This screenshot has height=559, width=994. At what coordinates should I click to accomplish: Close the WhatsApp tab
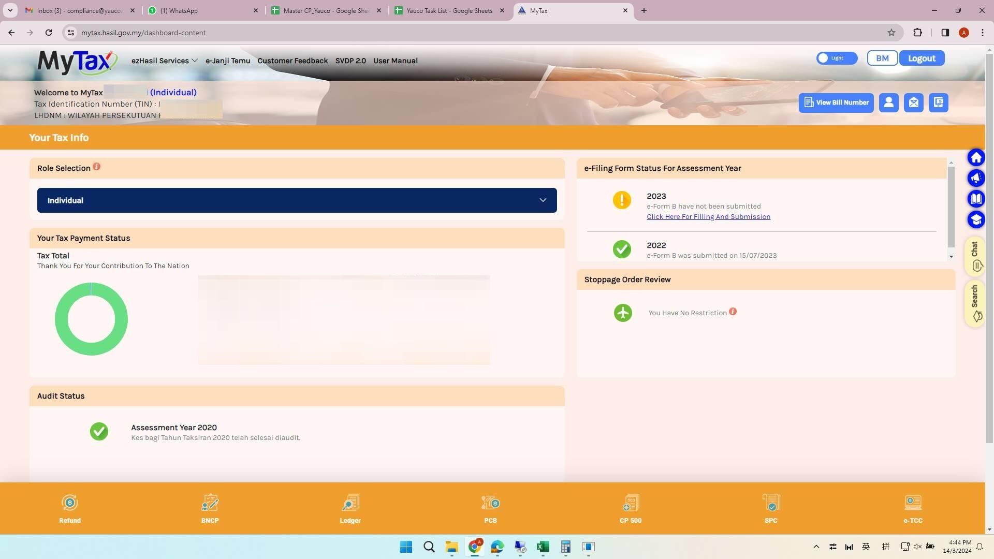[255, 10]
